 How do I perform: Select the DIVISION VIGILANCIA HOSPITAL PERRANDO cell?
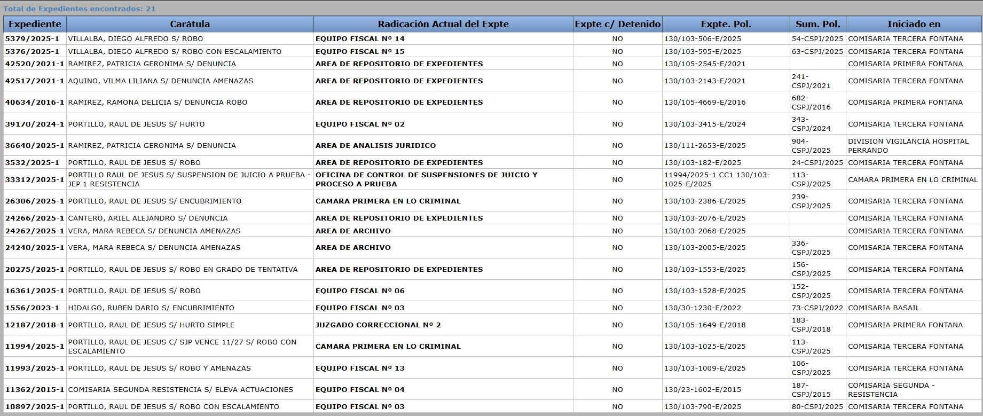tap(908, 146)
